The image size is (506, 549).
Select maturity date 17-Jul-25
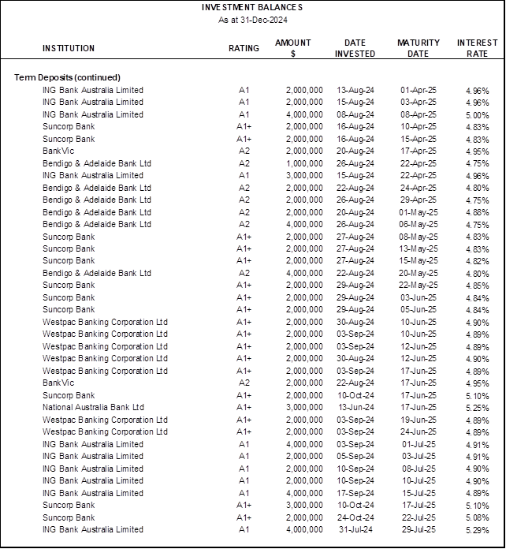pyautogui.click(x=419, y=506)
